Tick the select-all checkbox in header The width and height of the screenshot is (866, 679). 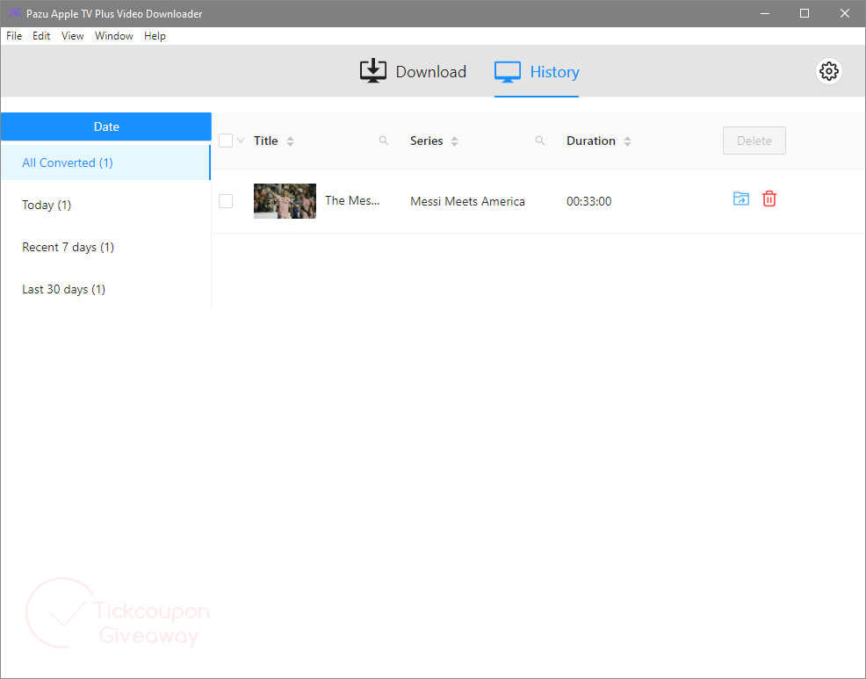226,141
